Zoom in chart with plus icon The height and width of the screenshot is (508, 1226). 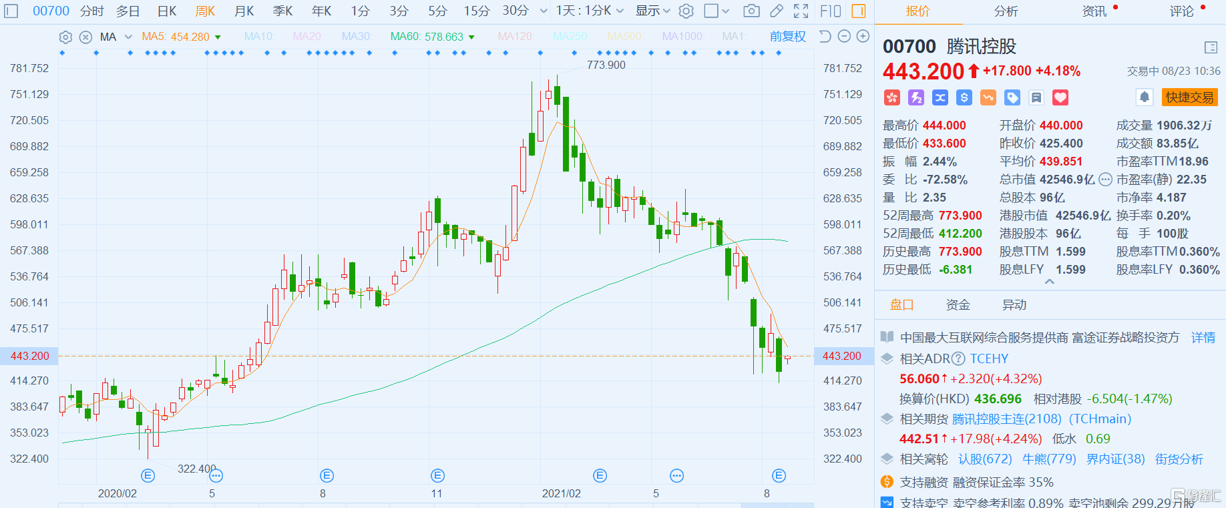coord(863,36)
